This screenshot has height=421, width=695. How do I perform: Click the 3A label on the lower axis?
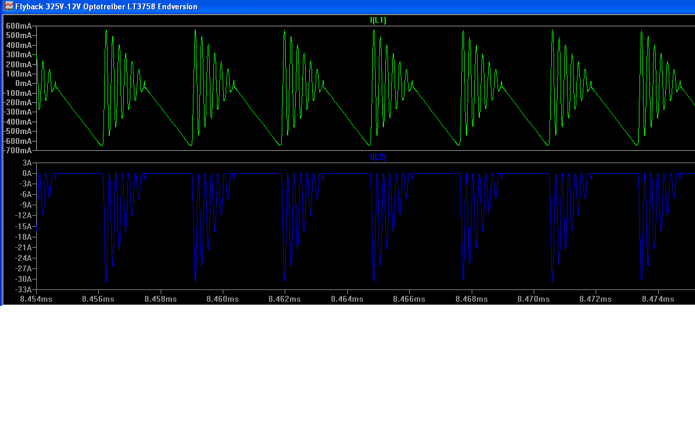tap(26, 163)
